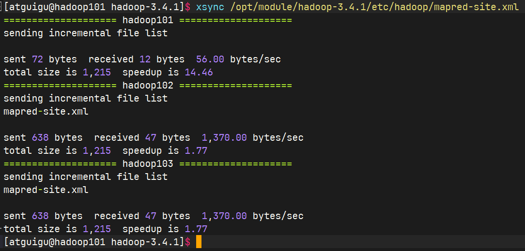The image size is (525, 251).
Task: Click the hadoop102 separator header
Action: coord(148,86)
